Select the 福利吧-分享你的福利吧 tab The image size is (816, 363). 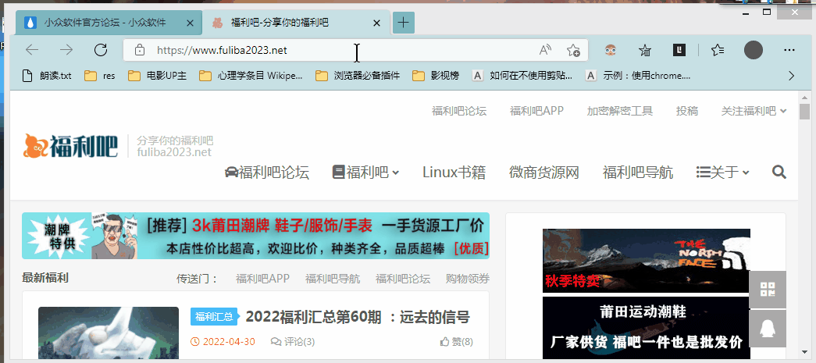tap(296, 23)
